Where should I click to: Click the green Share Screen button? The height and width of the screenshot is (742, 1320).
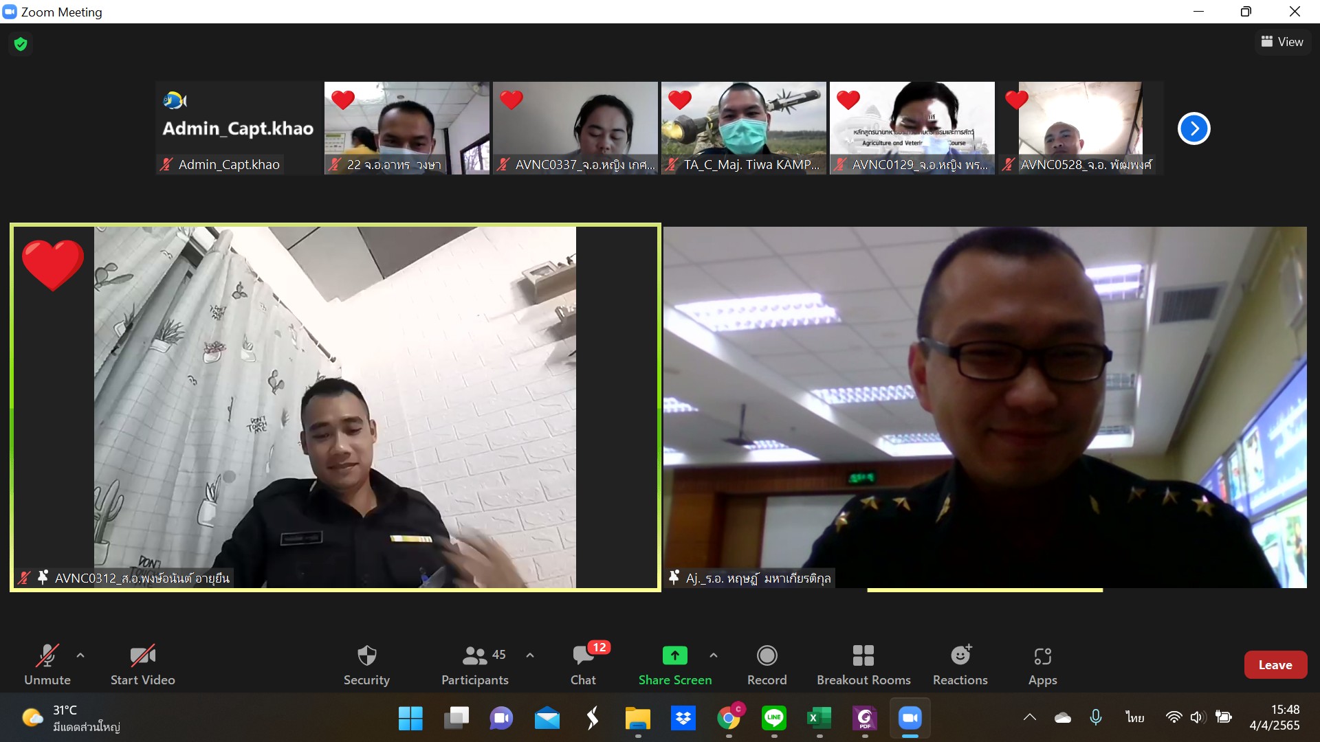pos(675,664)
